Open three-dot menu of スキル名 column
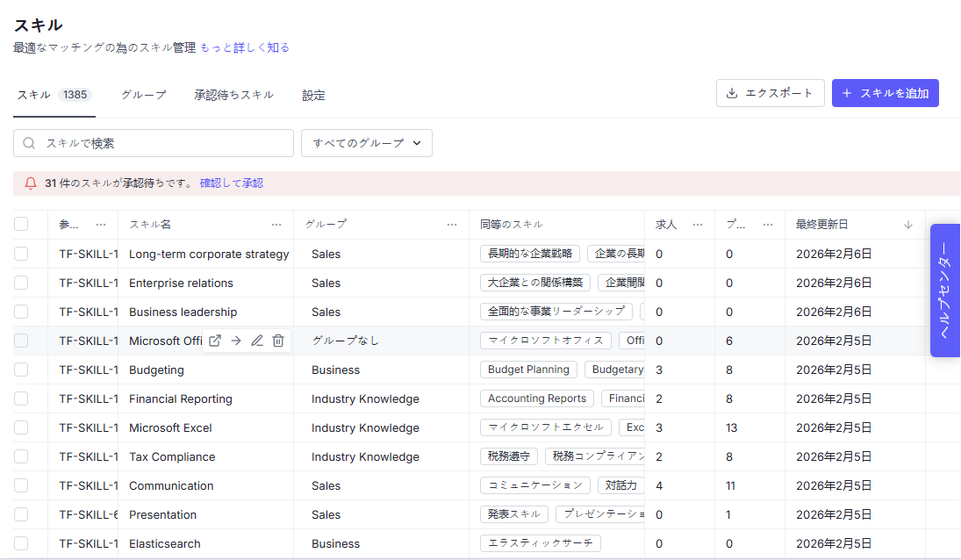 (276, 225)
